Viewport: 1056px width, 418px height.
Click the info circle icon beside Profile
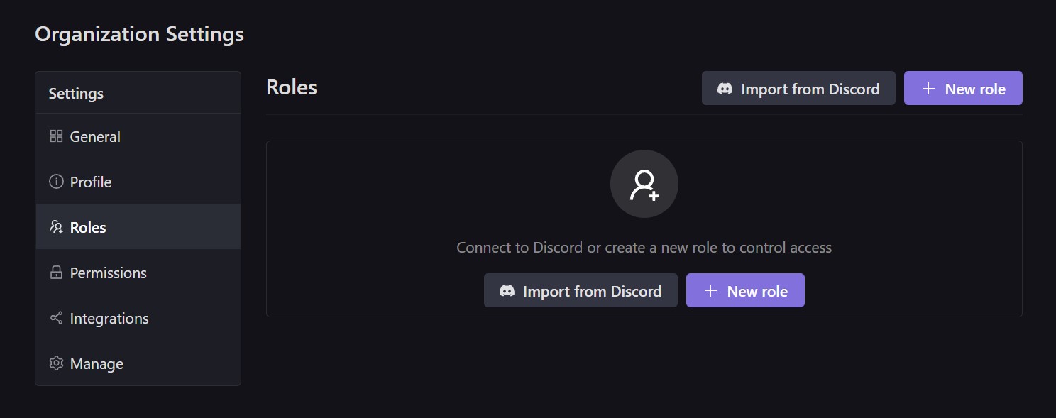pos(56,182)
